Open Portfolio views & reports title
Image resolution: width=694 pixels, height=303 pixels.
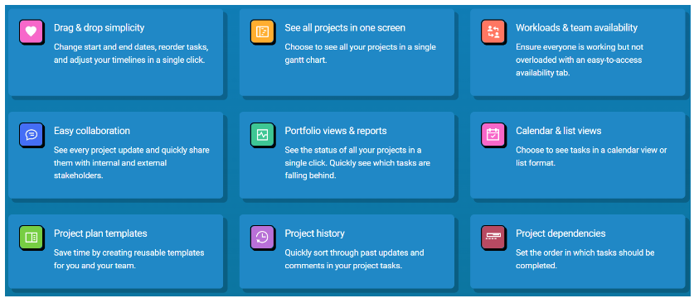[336, 131]
